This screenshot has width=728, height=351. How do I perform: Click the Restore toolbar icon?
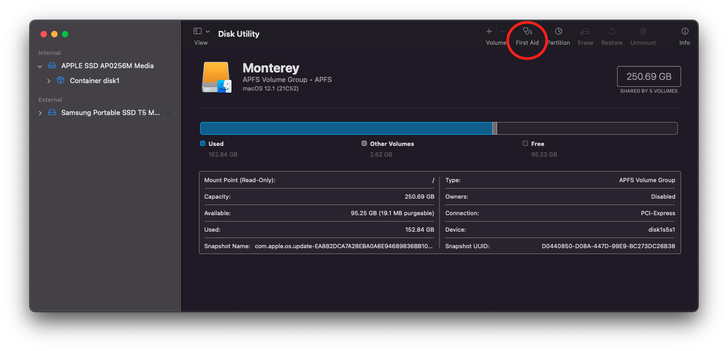coord(612,31)
